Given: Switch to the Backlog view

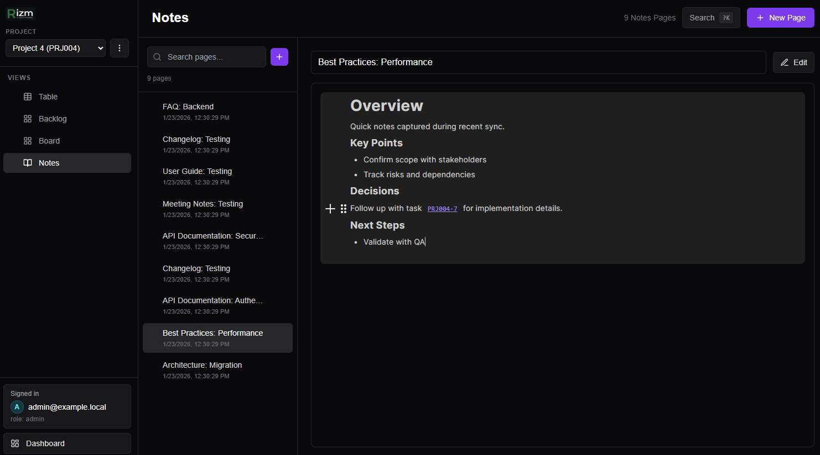Looking at the screenshot, I should pyautogui.click(x=53, y=119).
